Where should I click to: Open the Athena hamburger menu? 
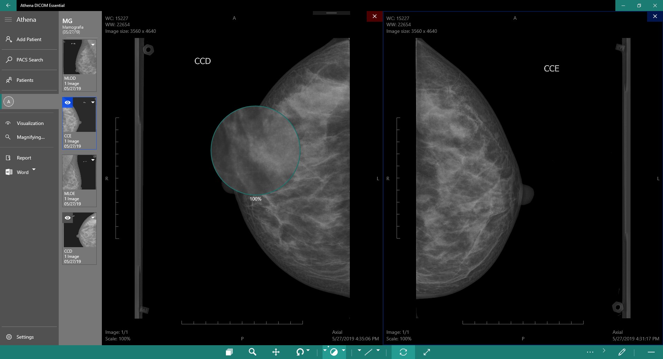click(x=8, y=20)
